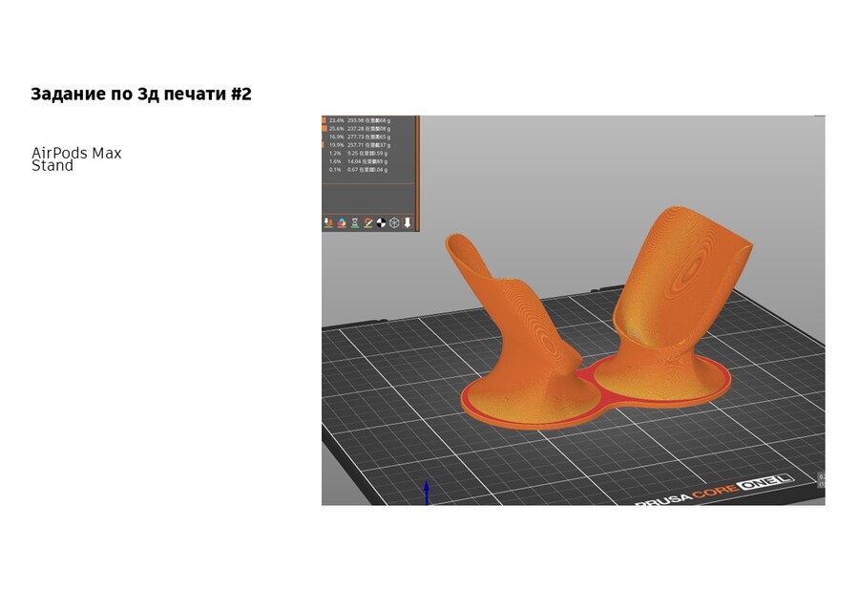
Task: Click the vertical orange layer slider bar
Action: (417, 173)
